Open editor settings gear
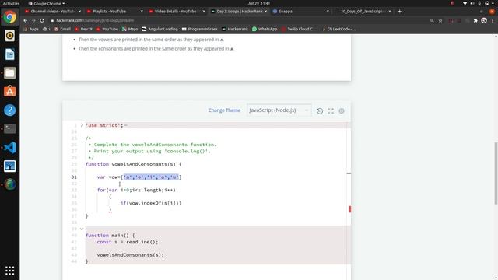Viewport: 498px width, 280px height. coord(342,110)
